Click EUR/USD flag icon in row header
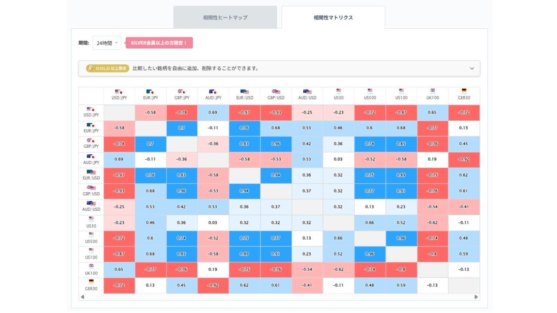 (x=91, y=172)
